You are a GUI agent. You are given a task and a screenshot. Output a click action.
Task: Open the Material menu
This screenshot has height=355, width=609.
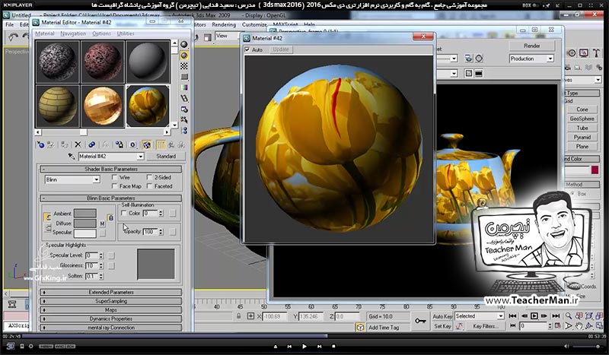45,33
